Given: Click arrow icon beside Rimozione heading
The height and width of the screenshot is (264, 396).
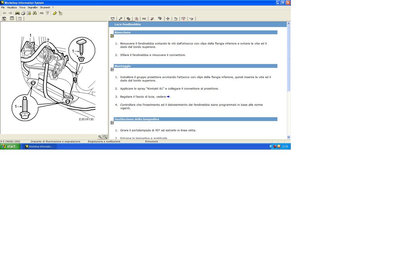Looking at the screenshot, I should point(112,36).
